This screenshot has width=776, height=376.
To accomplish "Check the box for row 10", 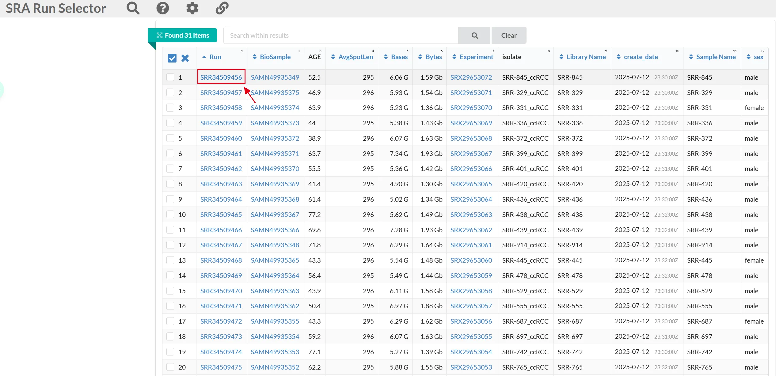I will 170,214.
